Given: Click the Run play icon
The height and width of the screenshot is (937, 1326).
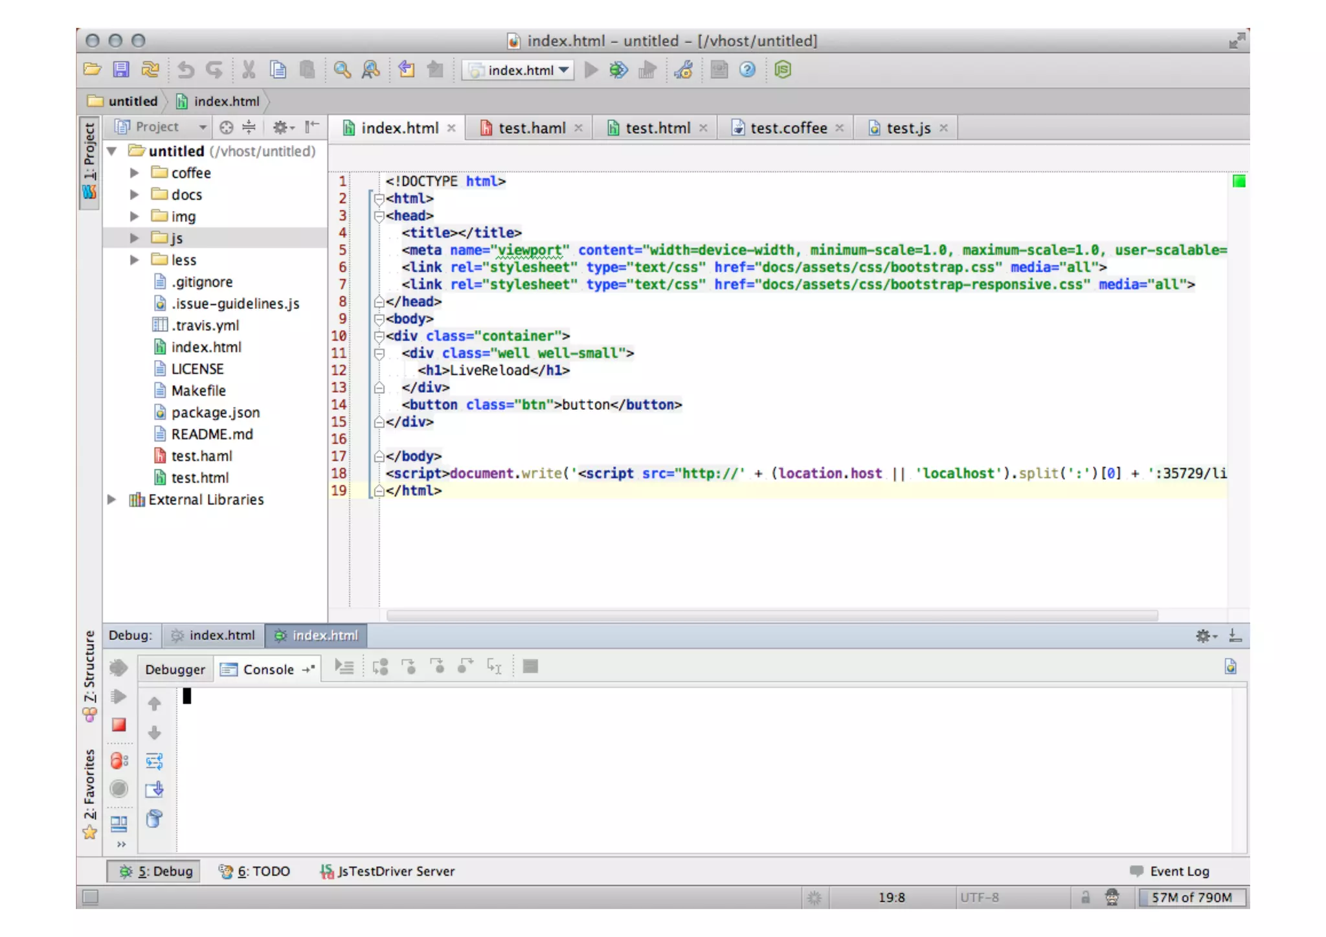Looking at the screenshot, I should click(x=591, y=69).
